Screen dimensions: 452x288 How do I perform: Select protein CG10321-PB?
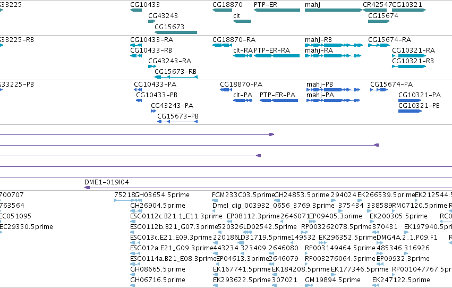410,111
